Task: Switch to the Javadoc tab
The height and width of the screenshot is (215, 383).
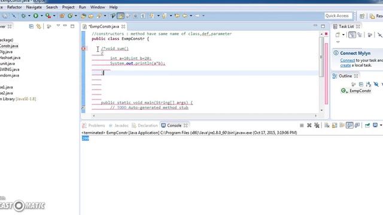Action: click(x=118, y=125)
